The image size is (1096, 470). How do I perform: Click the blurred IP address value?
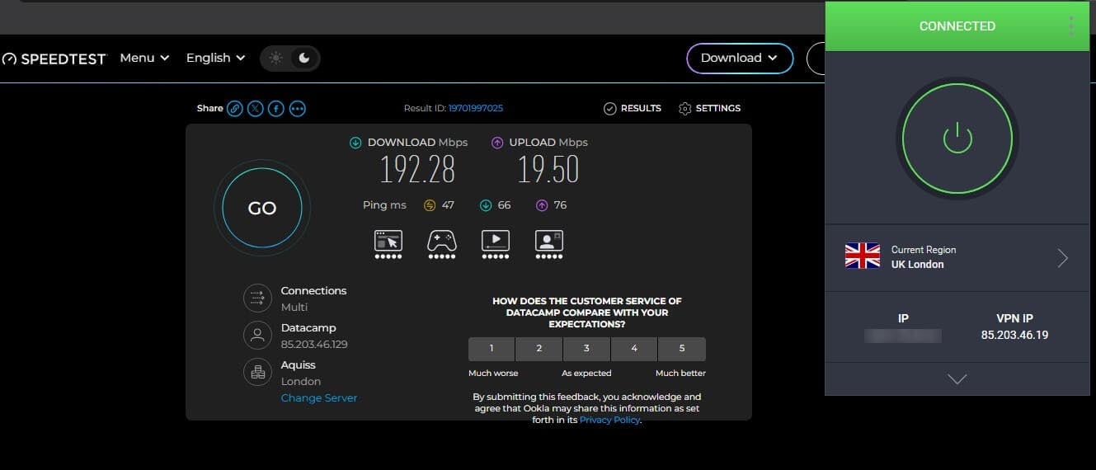click(x=903, y=335)
